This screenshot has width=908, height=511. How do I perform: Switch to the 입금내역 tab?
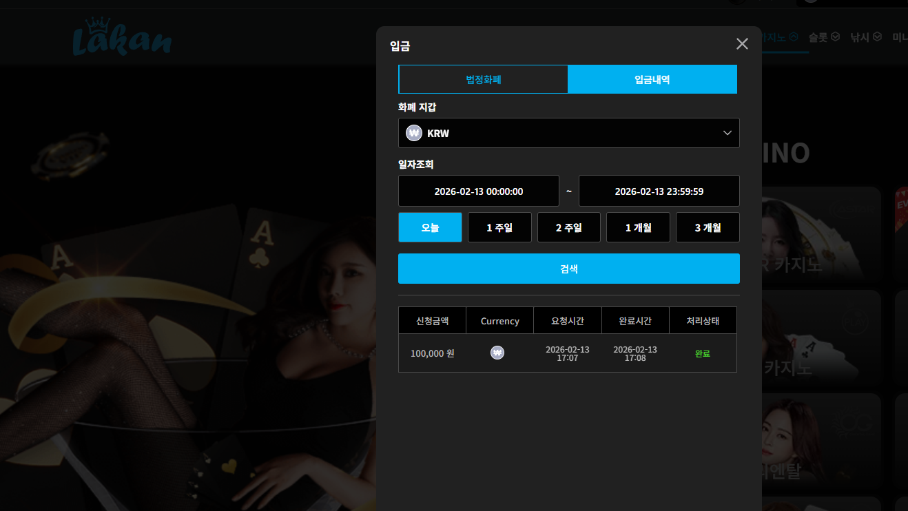click(652, 79)
